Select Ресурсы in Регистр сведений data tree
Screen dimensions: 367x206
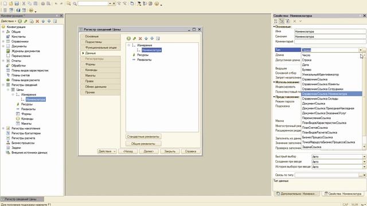143,55
